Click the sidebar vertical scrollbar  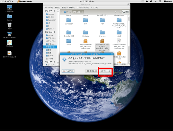pos(58,37)
